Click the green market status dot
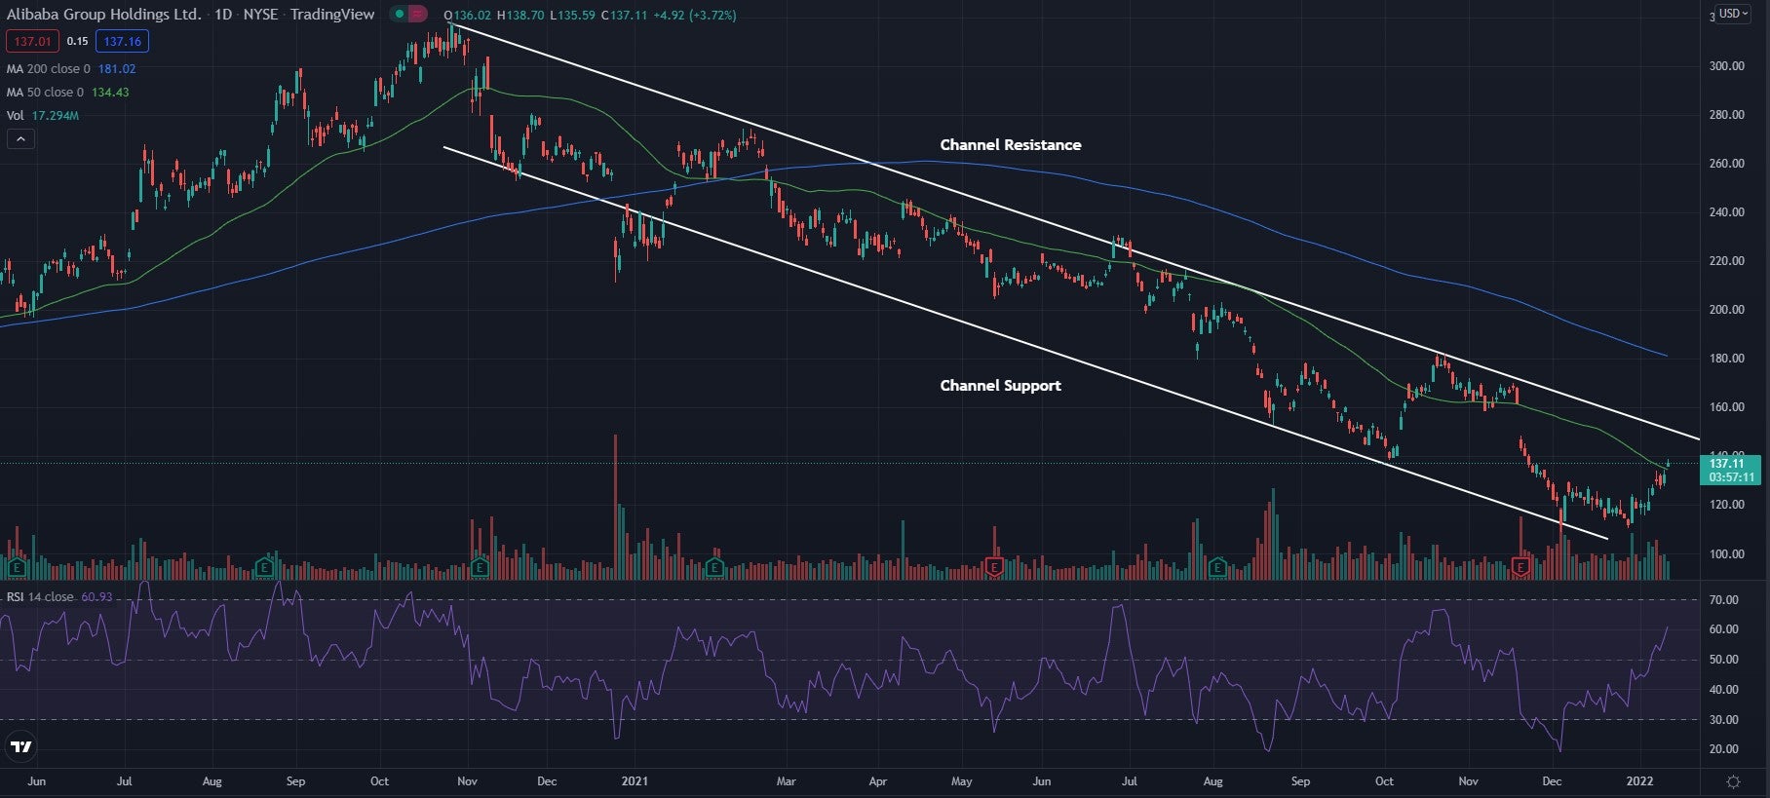The image size is (1770, 798). coord(398,15)
